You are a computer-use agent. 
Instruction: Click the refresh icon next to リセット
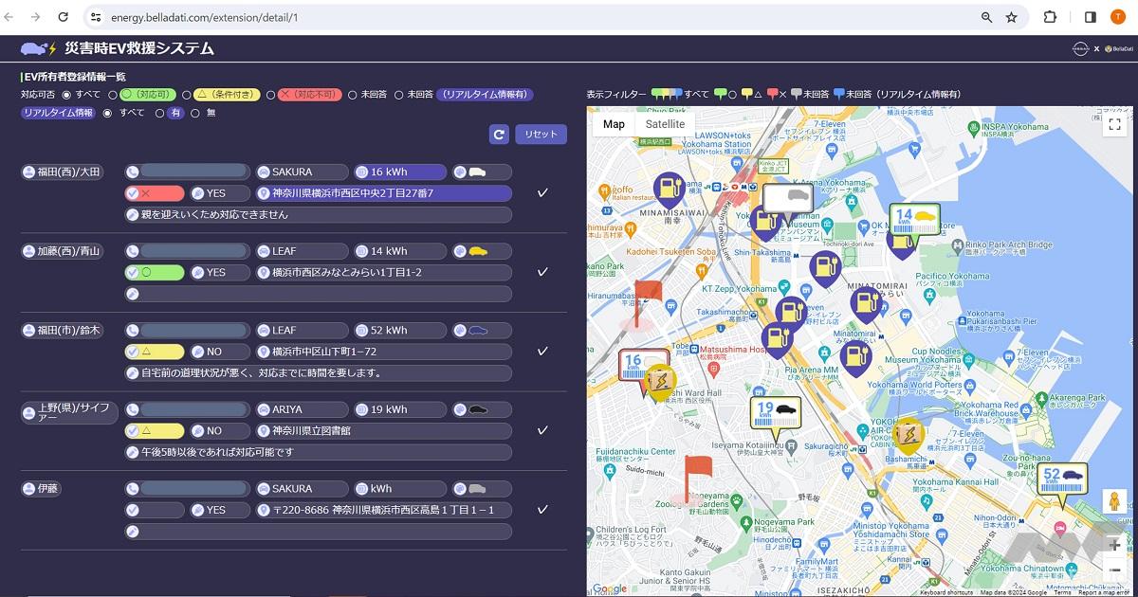tap(499, 135)
